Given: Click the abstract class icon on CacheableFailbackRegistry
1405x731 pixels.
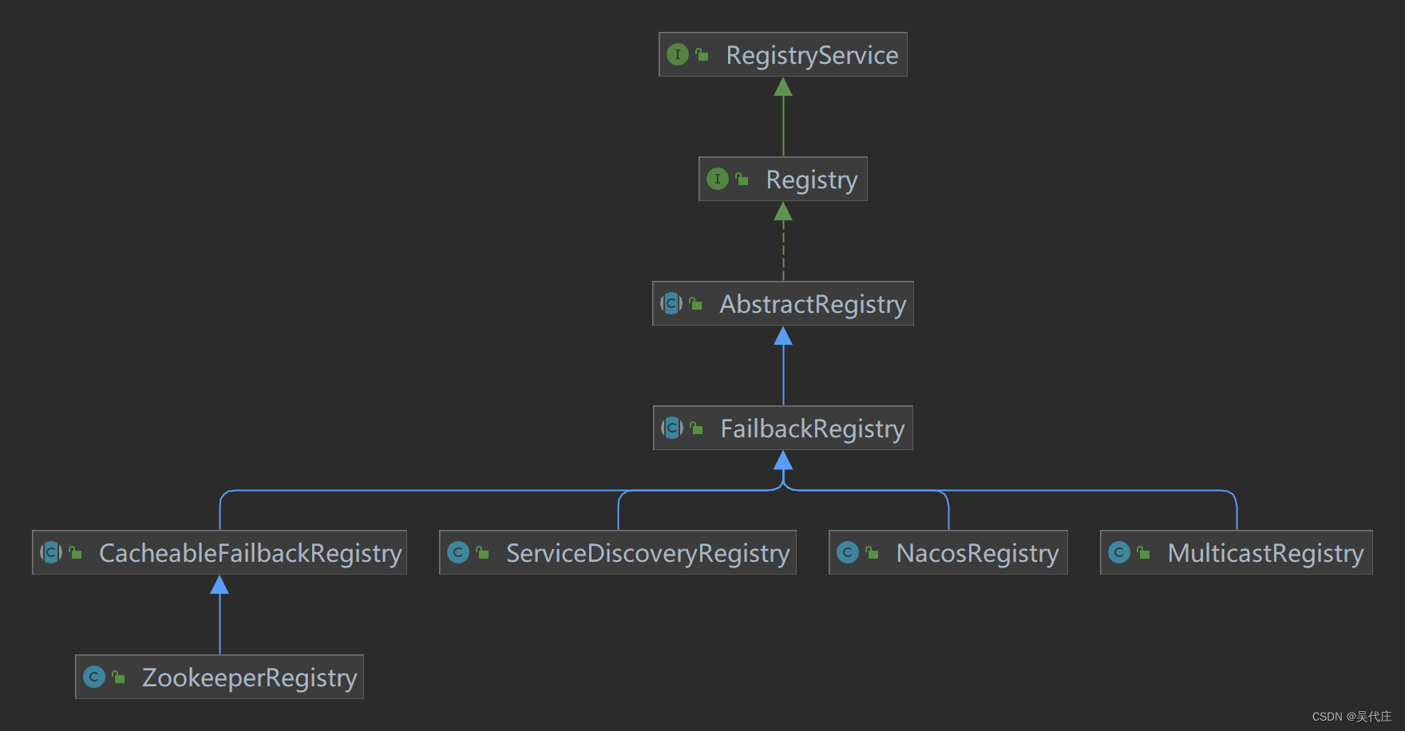Looking at the screenshot, I should (51, 552).
